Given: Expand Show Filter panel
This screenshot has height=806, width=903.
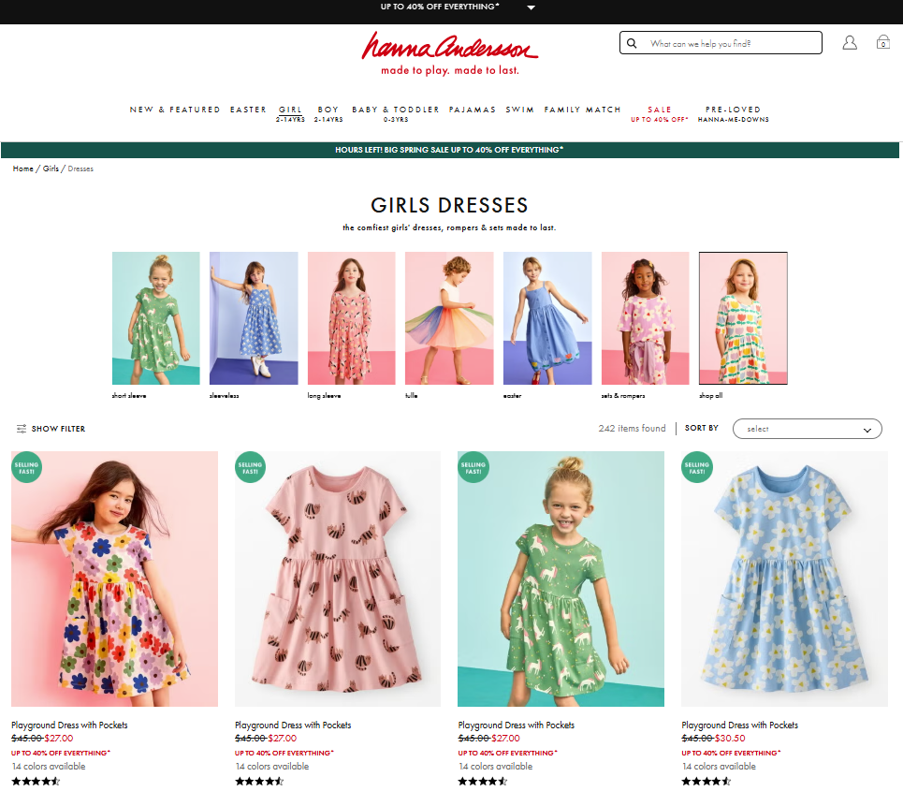Looking at the screenshot, I should point(58,429).
